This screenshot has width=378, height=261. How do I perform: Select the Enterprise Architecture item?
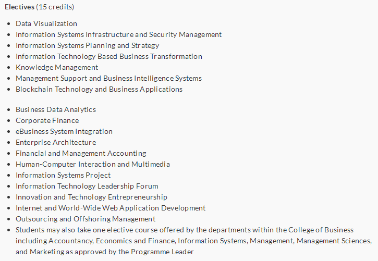coord(56,142)
